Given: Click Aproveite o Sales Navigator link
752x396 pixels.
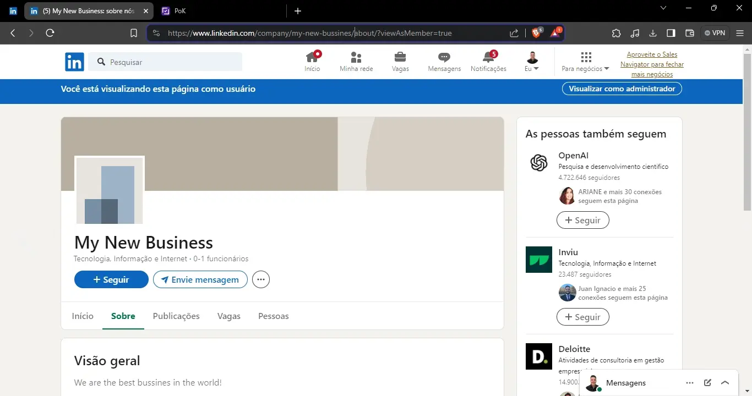Looking at the screenshot, I should 652,64.
